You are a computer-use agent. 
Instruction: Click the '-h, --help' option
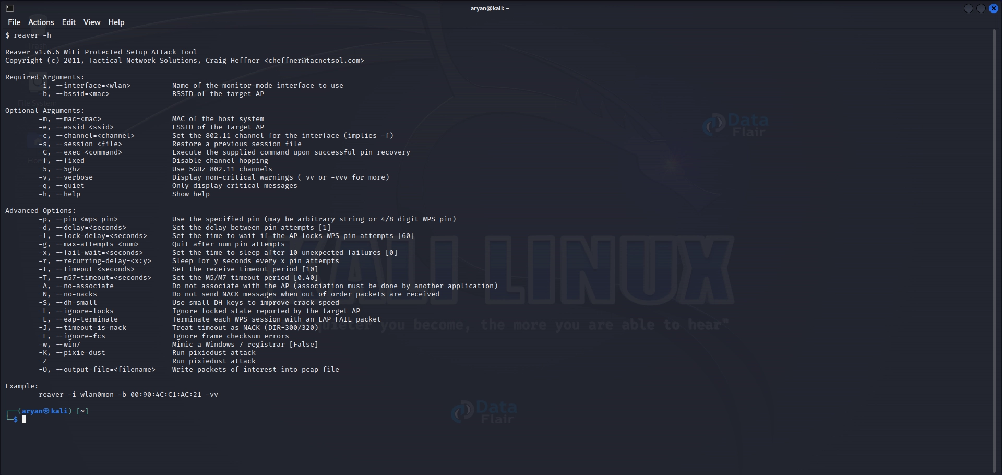coord(59,194)
